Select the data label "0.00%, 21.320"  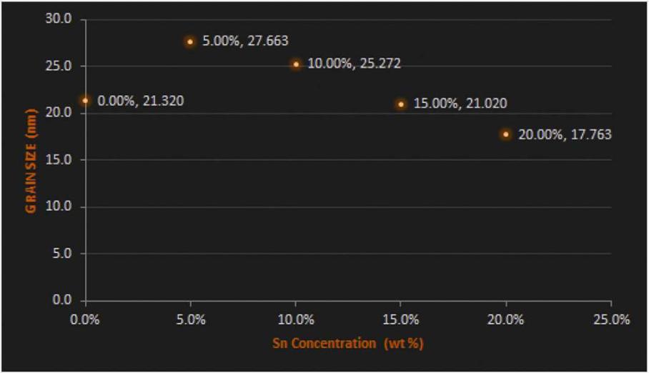(x=140, y=101)
